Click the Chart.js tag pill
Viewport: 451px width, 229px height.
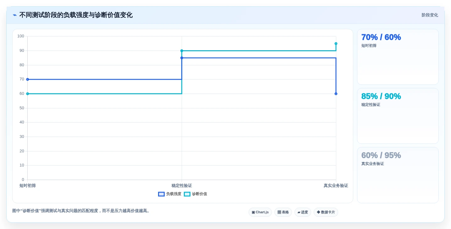click(260, 212)
